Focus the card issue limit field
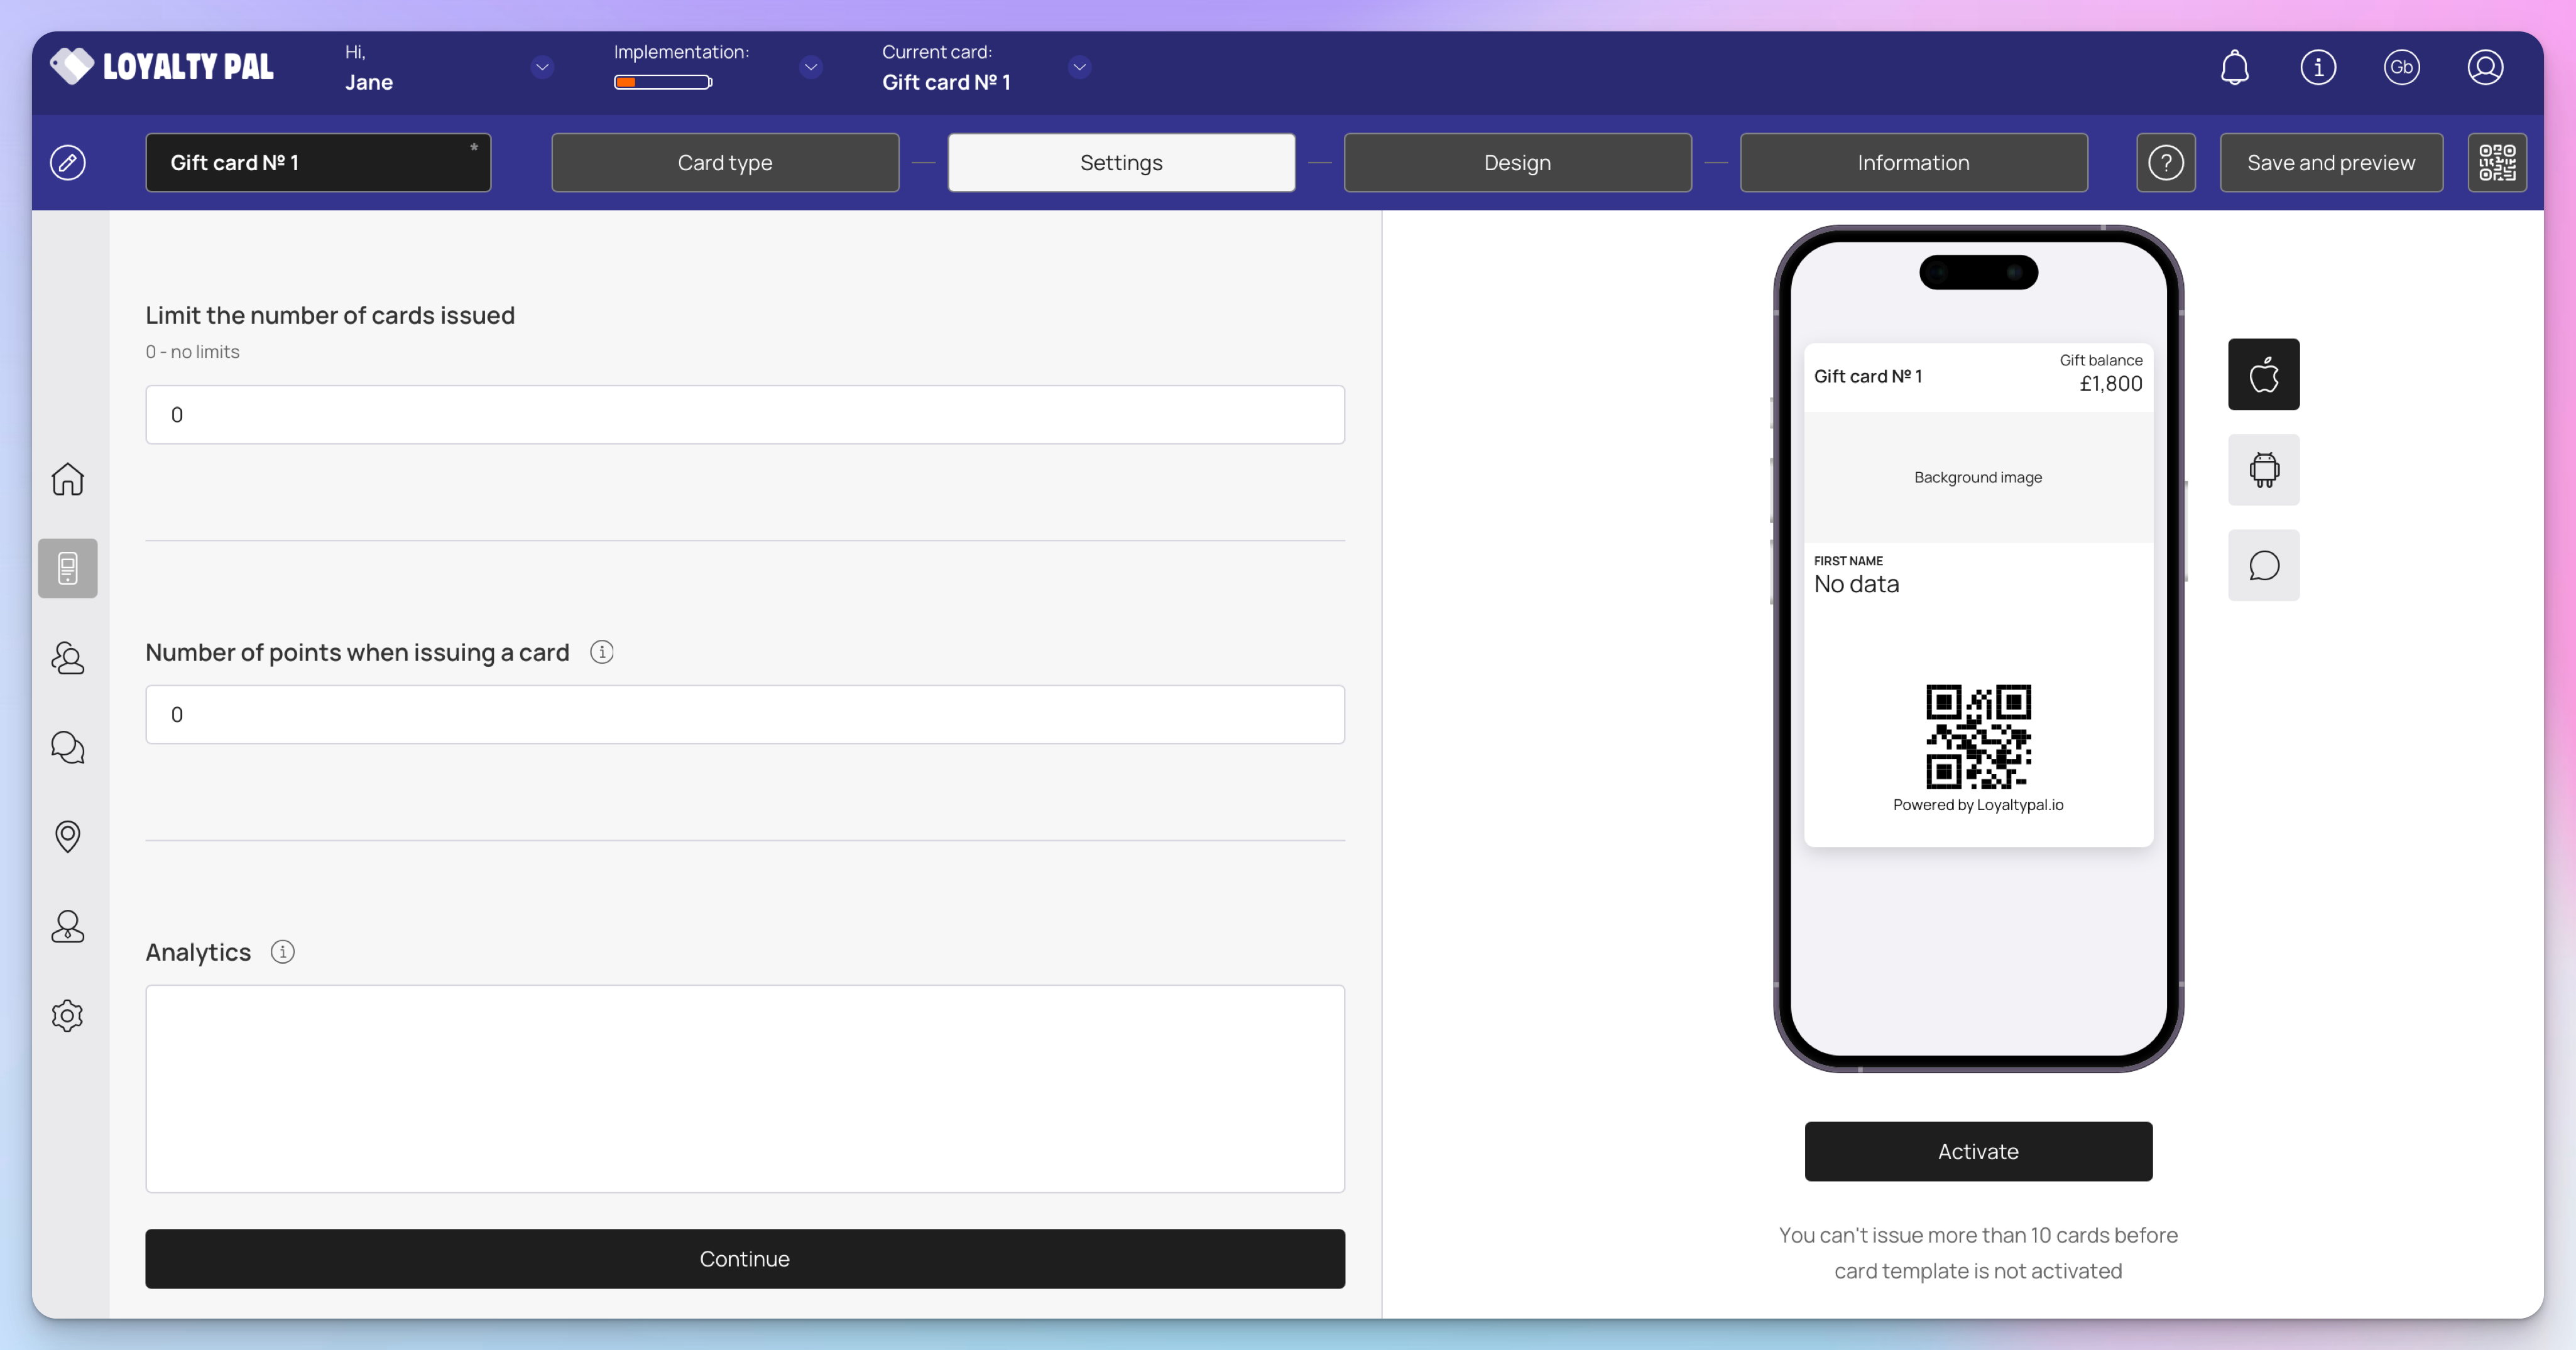 (x=745, y=414)
